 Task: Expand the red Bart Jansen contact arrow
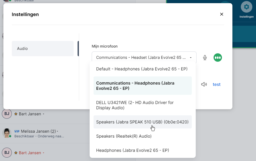[43, 153]
